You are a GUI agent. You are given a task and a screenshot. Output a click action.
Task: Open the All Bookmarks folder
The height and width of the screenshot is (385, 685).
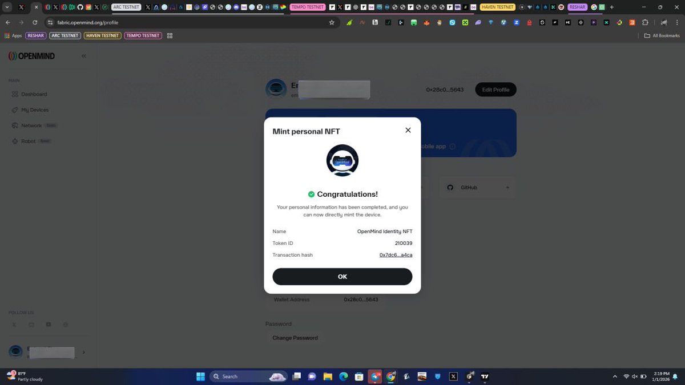[x=662, y=35]
